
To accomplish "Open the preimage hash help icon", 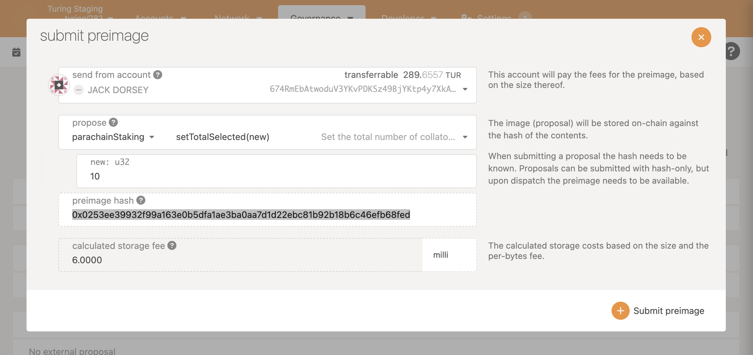I will [141, 200].
